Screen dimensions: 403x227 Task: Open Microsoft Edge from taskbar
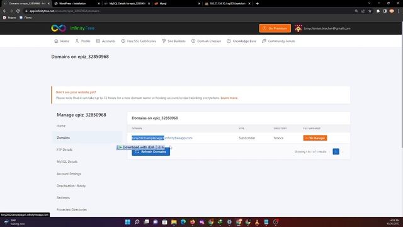tap(183, 222)
